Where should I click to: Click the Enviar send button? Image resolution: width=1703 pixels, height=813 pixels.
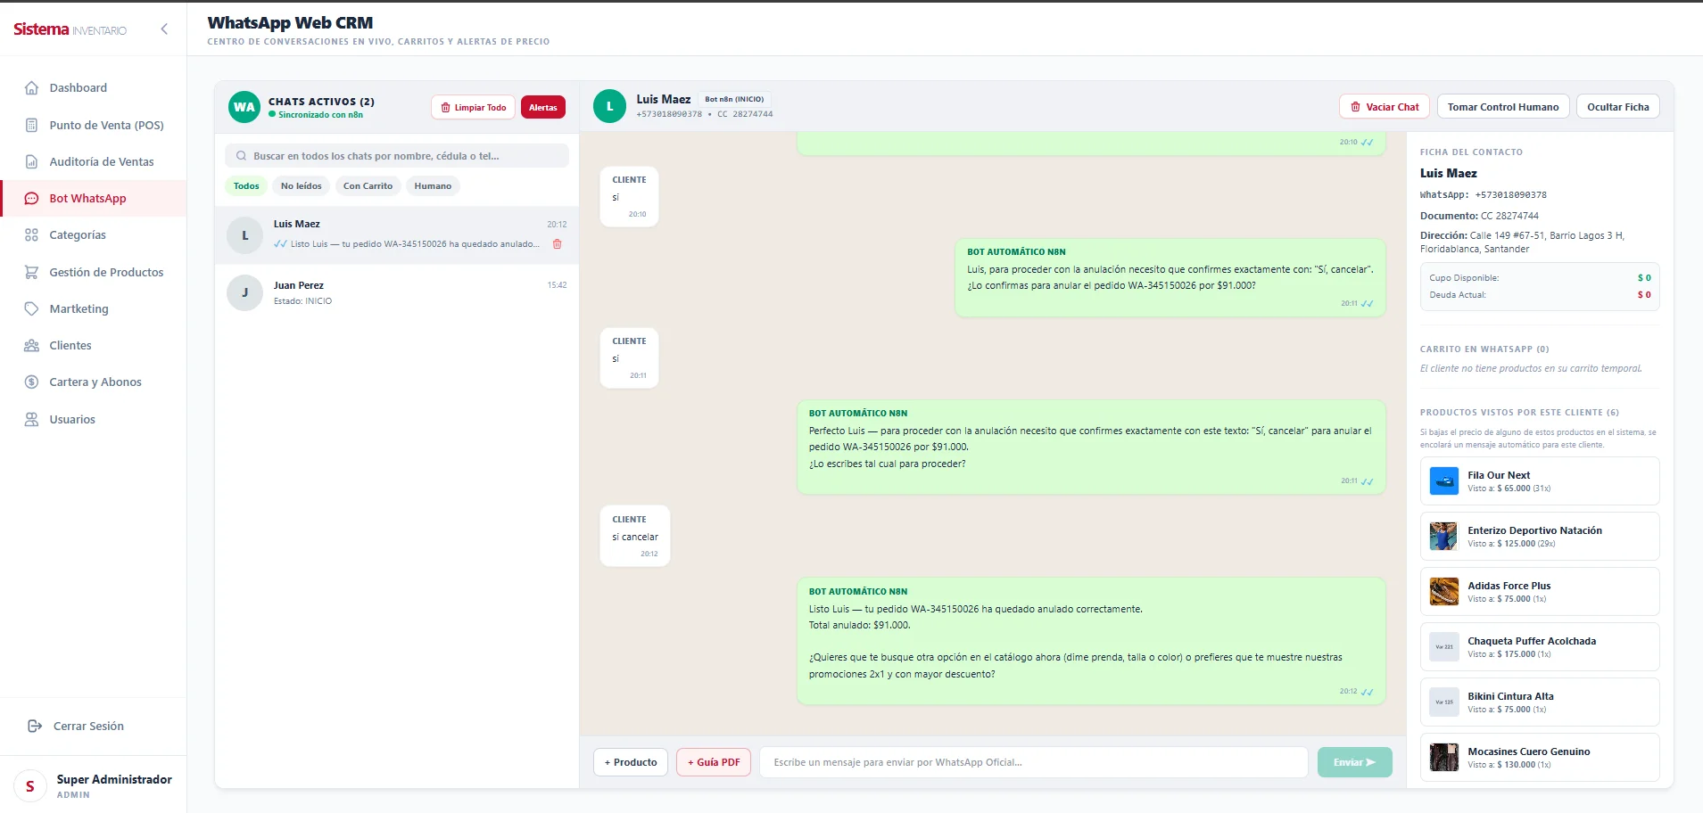point(1354,762)
